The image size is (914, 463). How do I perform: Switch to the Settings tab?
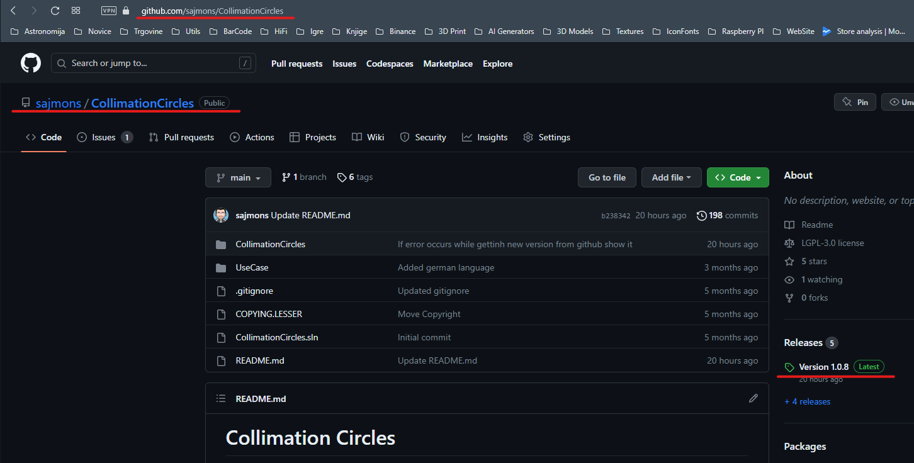click(x=546, y=137)
